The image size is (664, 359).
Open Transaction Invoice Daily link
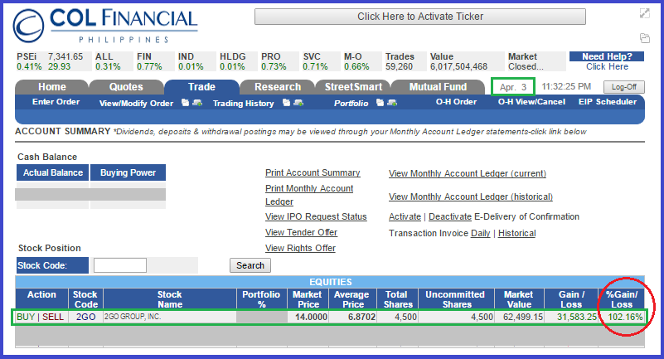pyautogui.click(x=480, y=233)
